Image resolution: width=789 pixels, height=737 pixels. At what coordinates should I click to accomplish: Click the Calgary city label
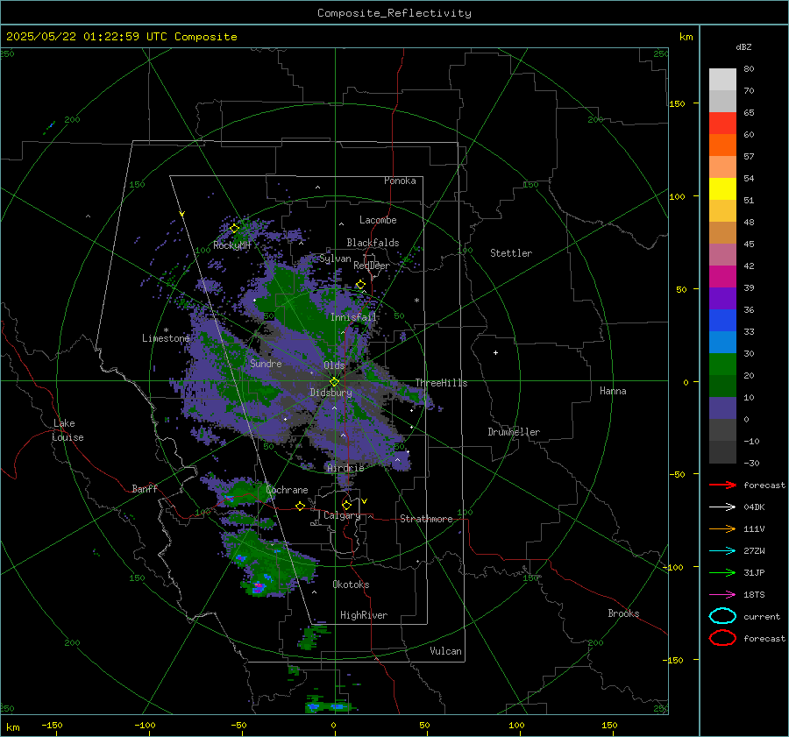pos(342,515)
